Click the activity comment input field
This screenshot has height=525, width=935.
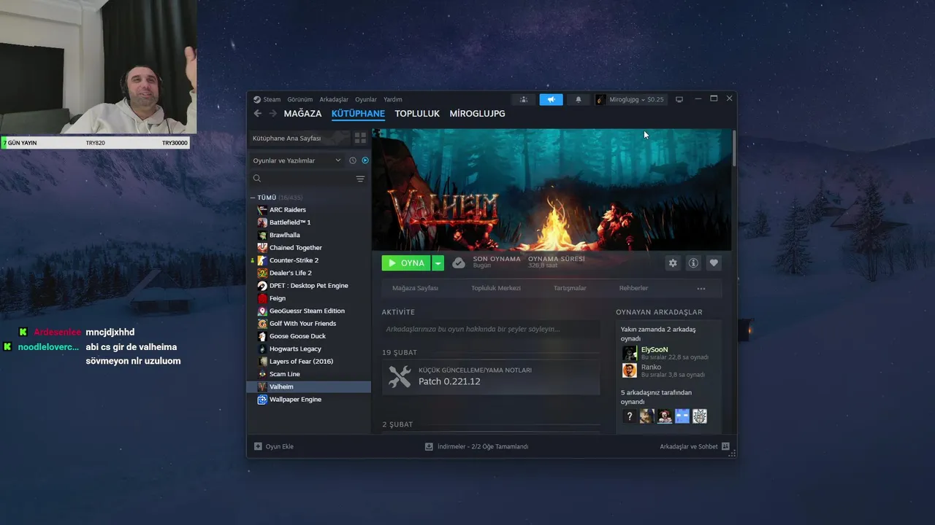click(x=491, y=329)
